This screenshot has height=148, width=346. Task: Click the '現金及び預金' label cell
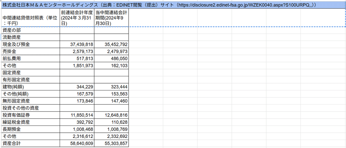click(31, 44)
